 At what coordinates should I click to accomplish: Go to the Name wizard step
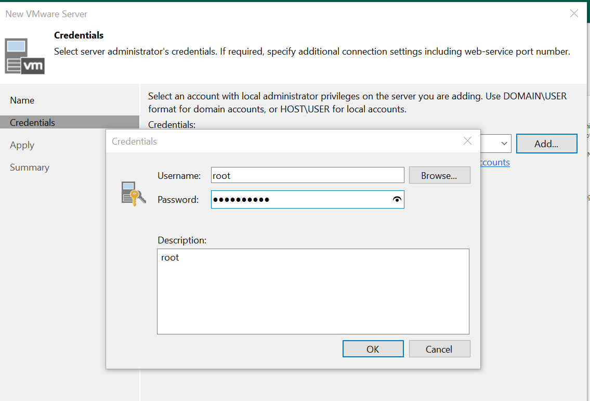(22, 100)
